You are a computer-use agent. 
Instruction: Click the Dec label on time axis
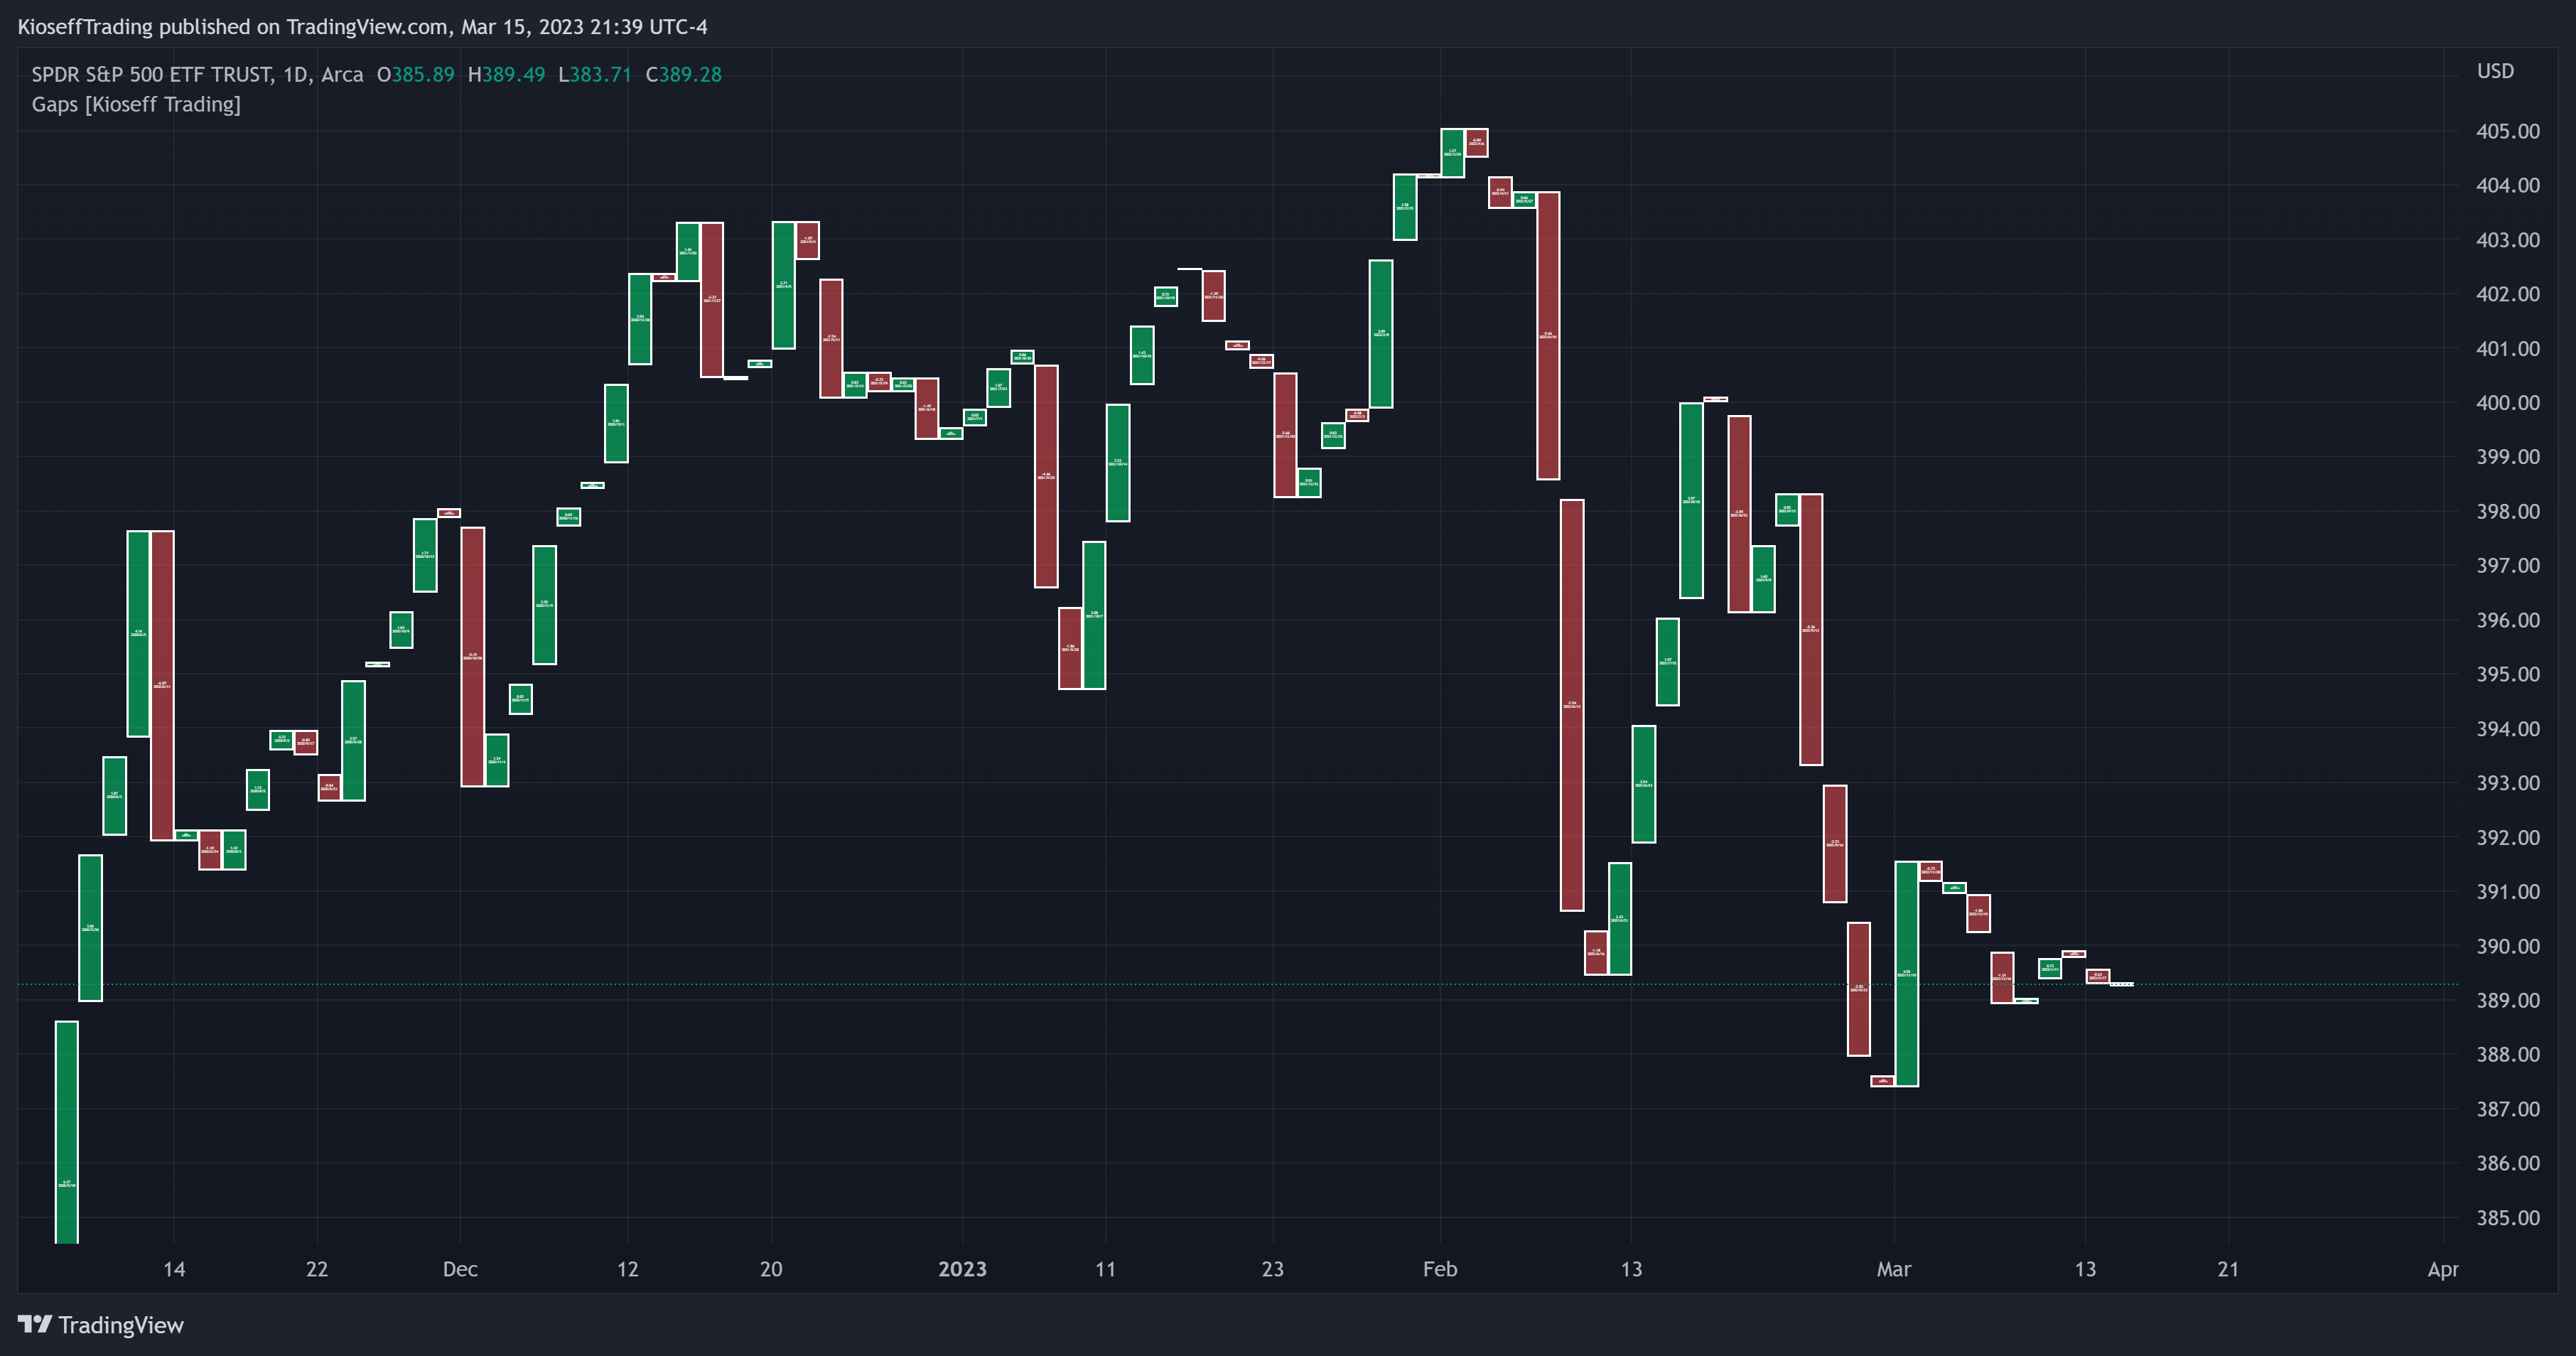[x=460, y=1269]
